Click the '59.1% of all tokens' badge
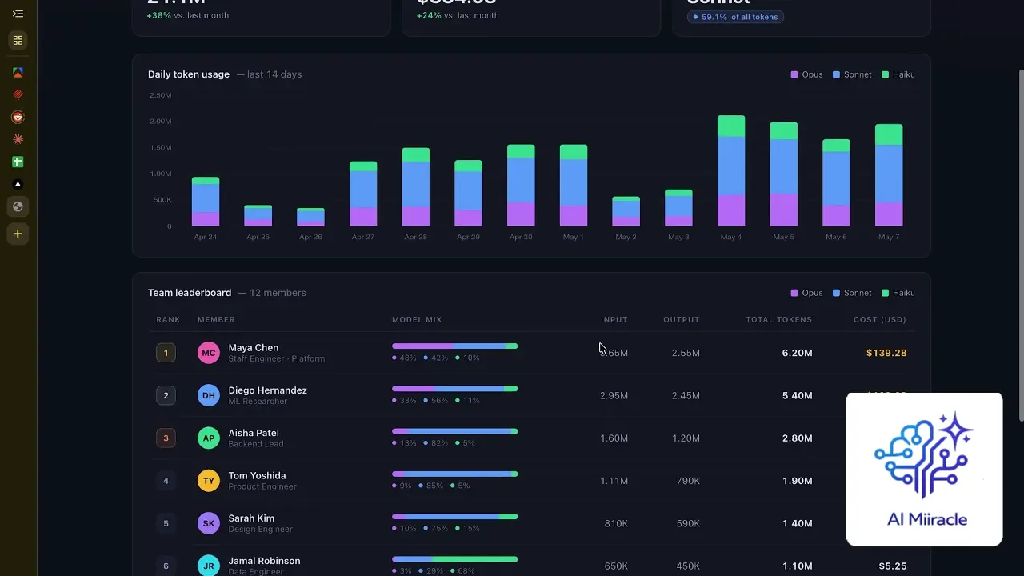The width and height of the screenshot is (1024, 576). pyautogui.click(x=735, y=17)
